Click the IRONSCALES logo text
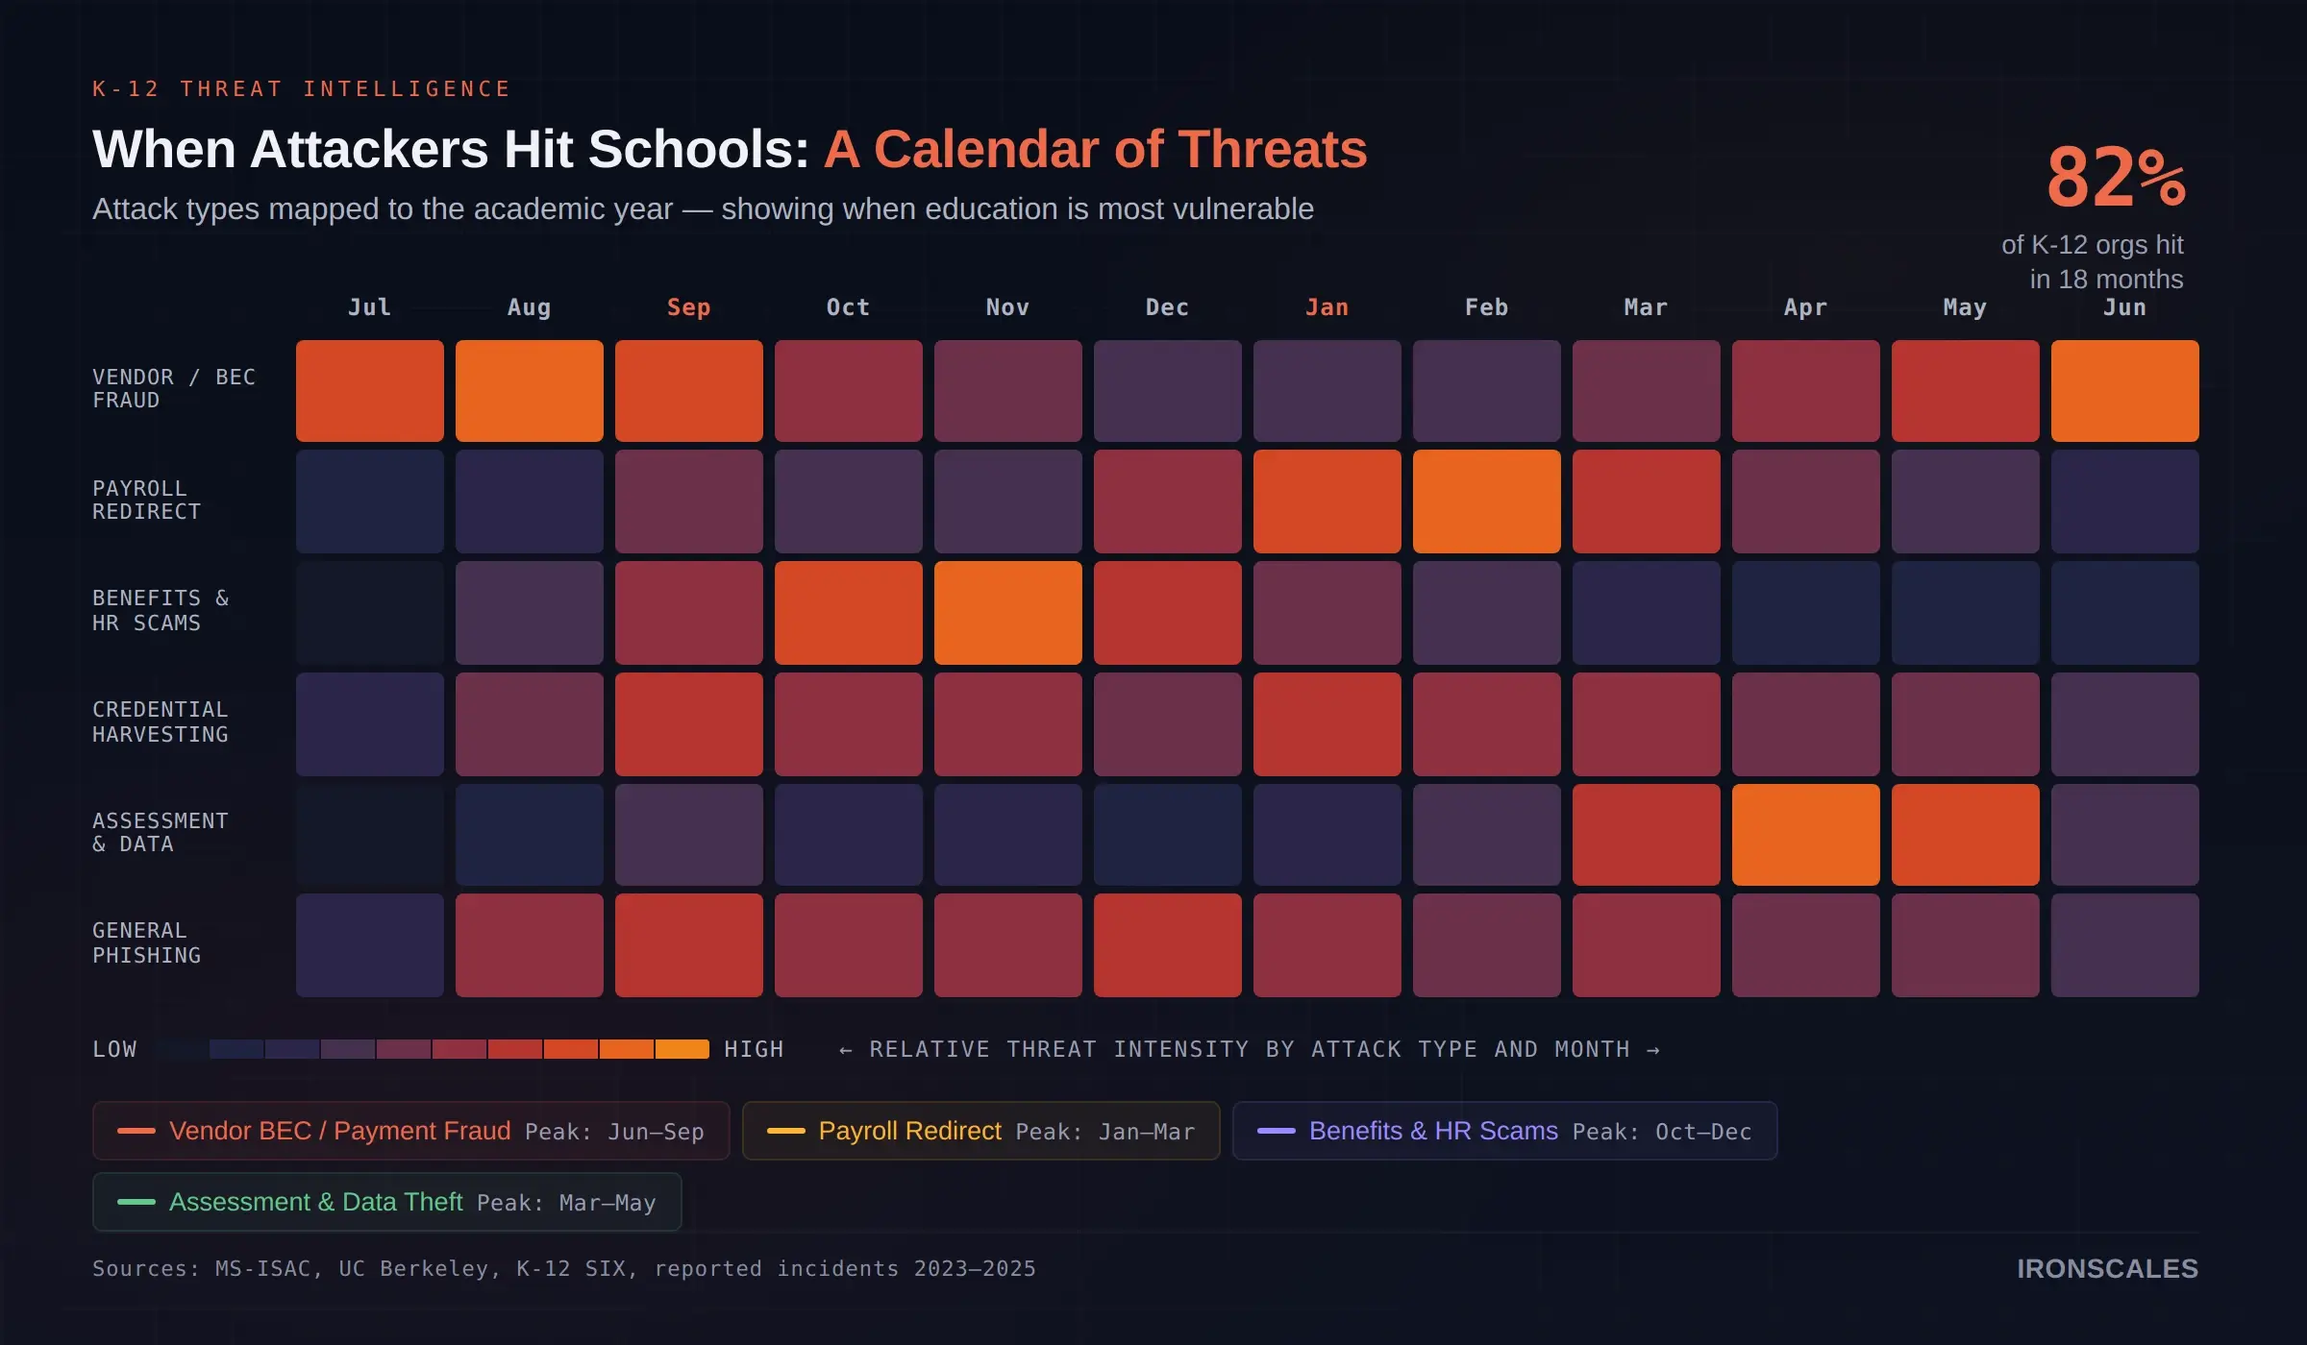The image size is (2307, 1345). click(x=2107, y=1269)
